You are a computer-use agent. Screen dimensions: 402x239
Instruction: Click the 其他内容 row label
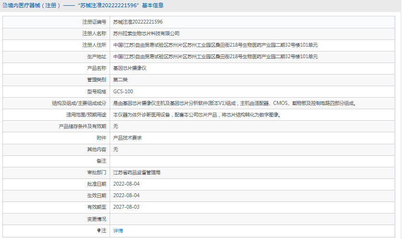tap(96, 149)
